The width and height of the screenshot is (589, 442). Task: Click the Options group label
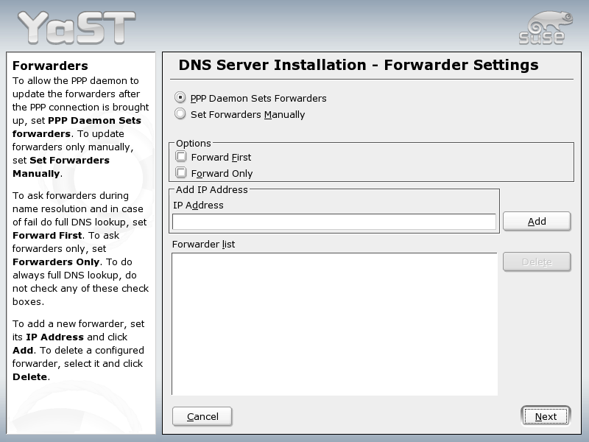click(194, 143)
